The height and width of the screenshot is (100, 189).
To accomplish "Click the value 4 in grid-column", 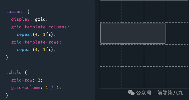I will (x=57, y=88).
